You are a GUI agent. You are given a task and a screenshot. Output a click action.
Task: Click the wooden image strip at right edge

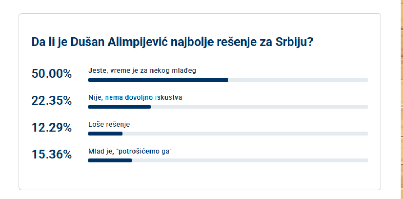401,99
